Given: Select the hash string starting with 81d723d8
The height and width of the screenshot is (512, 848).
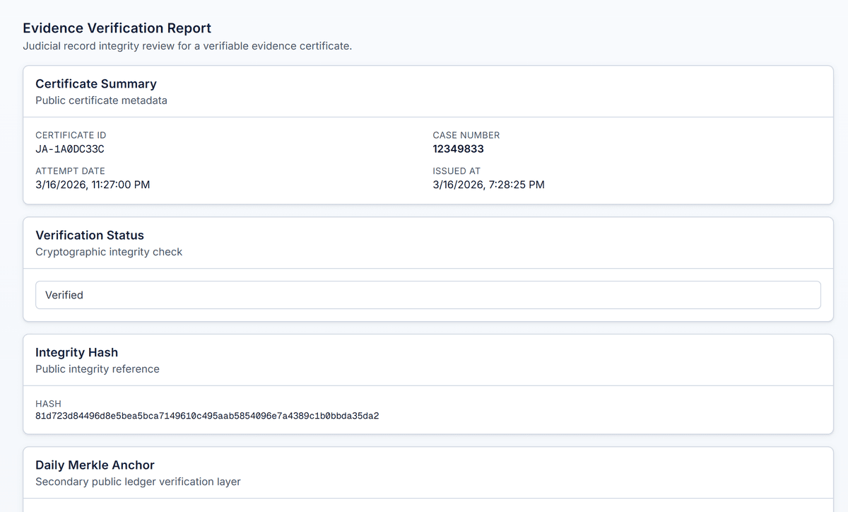Looking at the screenshot, I should [207, 416].
